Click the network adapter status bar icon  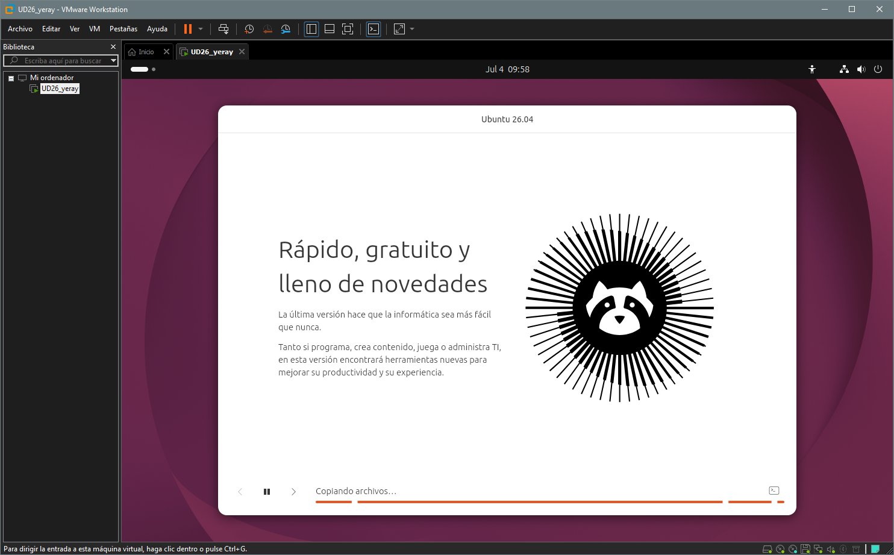(x=818, y=549)
